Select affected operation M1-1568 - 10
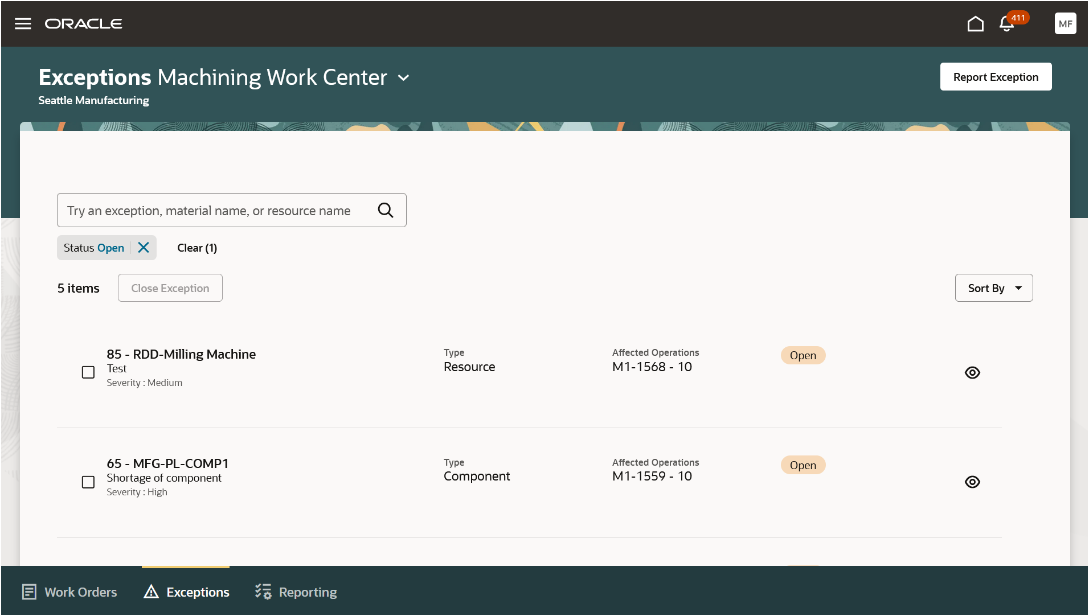 click(652, 367)
